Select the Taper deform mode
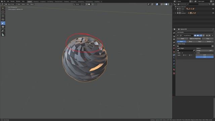215x121 pixels. [x=200, y=41]
